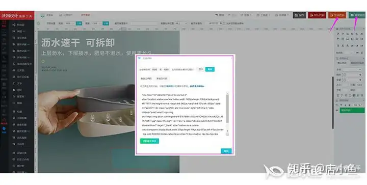Viewport: 367px width, 185px height.
Task: Click the first alignment icon in right panel grid
Action: pos(338,34)
